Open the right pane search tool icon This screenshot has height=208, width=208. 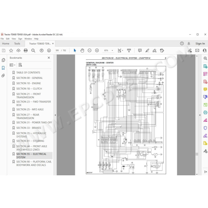point(205,58)
